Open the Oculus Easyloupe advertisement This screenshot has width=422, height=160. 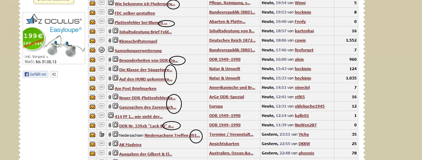(x=54, y=38)
